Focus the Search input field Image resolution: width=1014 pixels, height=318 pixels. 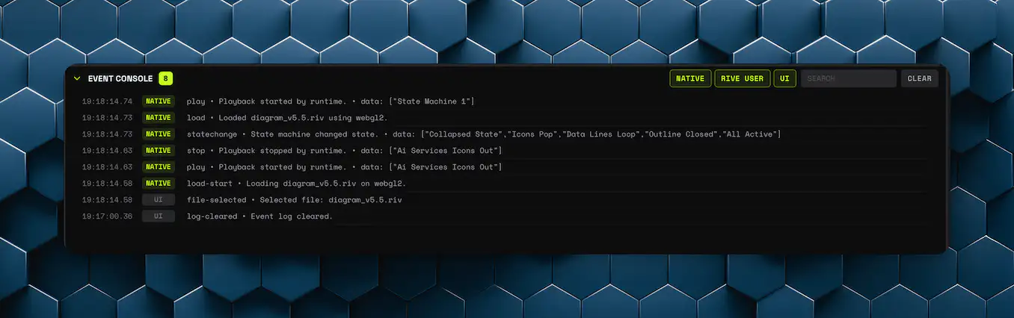(849, 78)
